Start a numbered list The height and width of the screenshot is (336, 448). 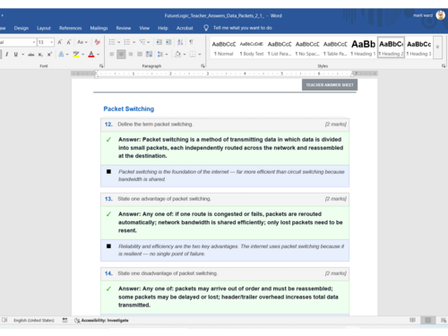[127, 42]
